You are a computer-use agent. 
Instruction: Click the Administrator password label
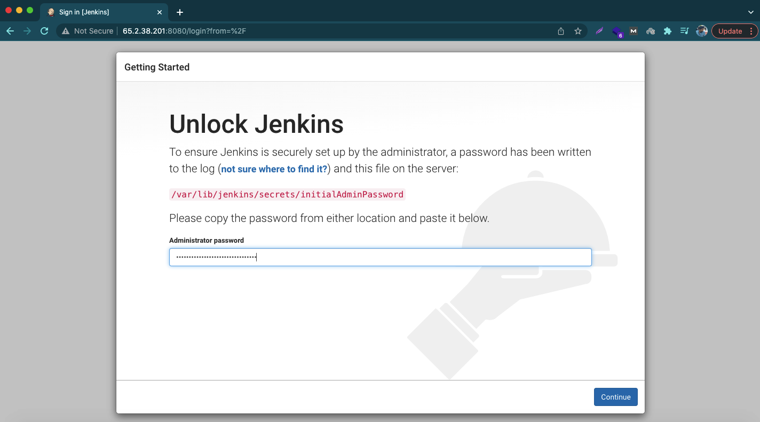click(x=207, y=241)
